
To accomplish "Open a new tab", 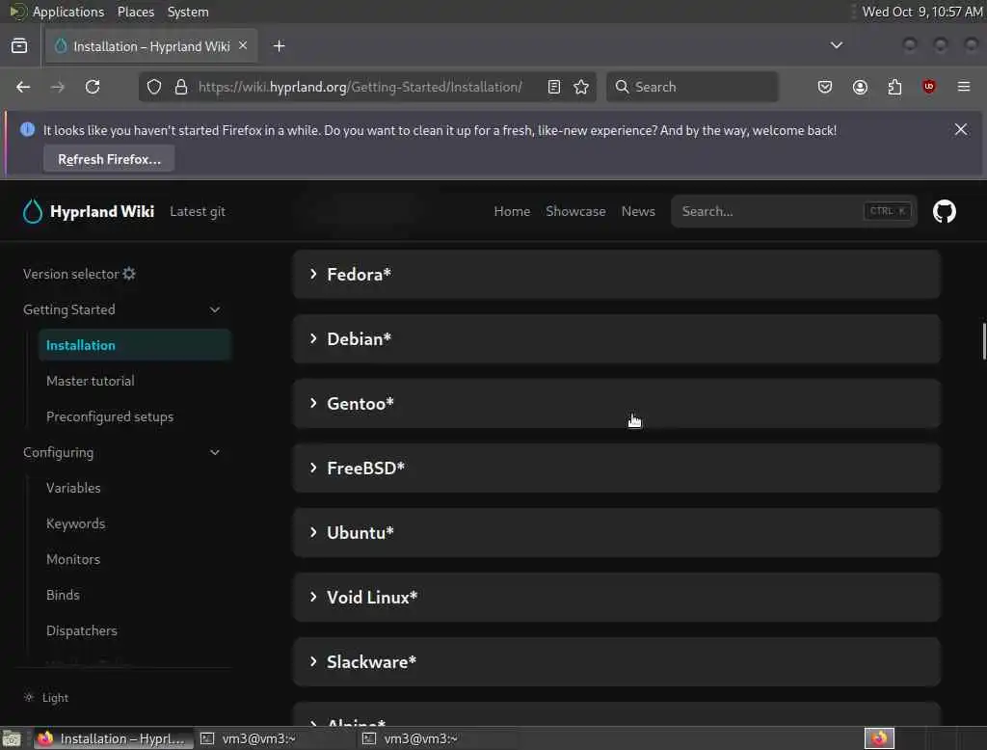I will pos(280,46).
